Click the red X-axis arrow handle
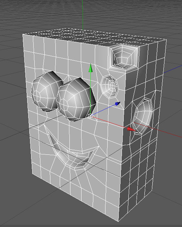The height and width of the screenshot is (227, 182). 132,129
